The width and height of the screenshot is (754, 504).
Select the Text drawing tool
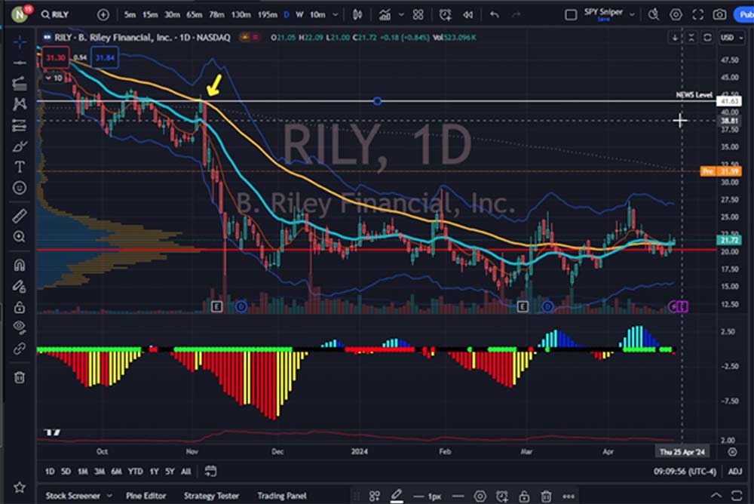[20, 167]
